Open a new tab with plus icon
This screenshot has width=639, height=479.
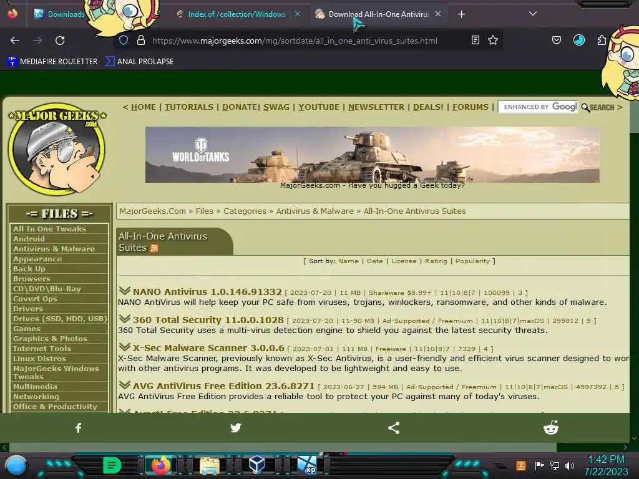pyautogui.click(x=461, y=14)
